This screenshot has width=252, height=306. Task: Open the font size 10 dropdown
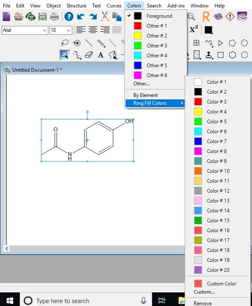pyautogui.click(x=68, y=30)
